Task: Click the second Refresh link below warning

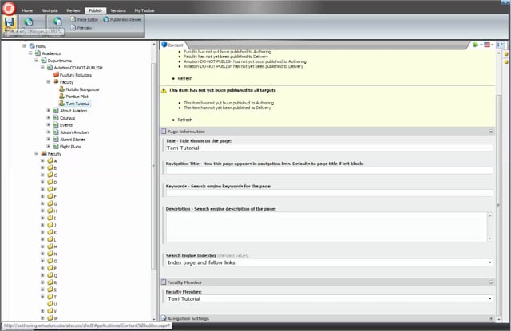Action: pyautogui.click(x=185, y=120)
